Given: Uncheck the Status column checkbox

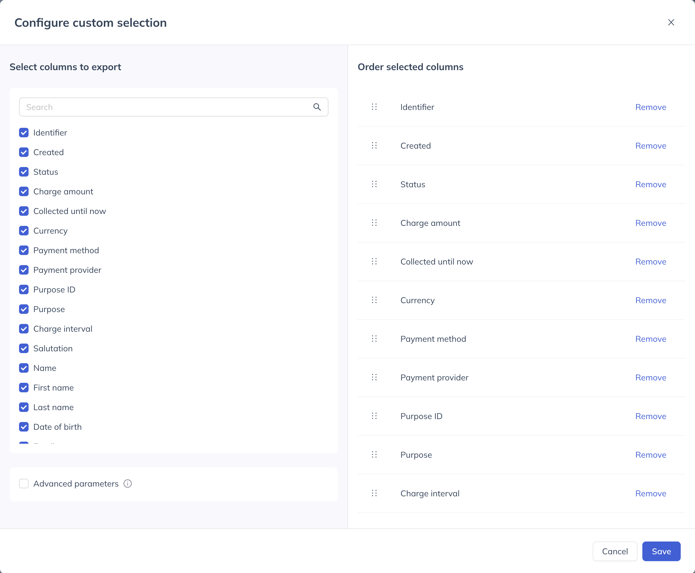Looking at the screenshot, I should [x=24, y=172].
